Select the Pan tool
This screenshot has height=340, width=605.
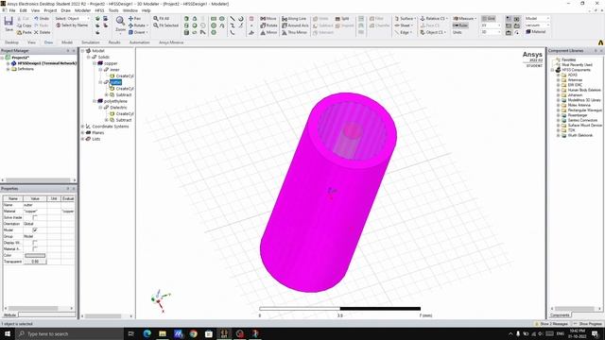pyautogui.click(x=134, y=19)
